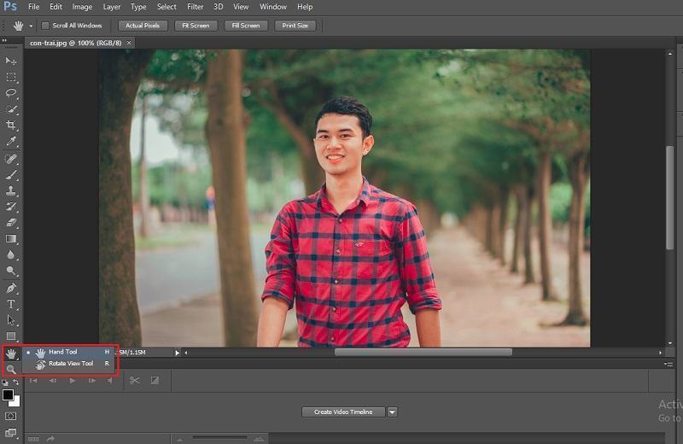The height and width of the screenshot is (444, 683).
Task: Choose Rotate View Tool from the flyout
Action: (x=69, y=364)
